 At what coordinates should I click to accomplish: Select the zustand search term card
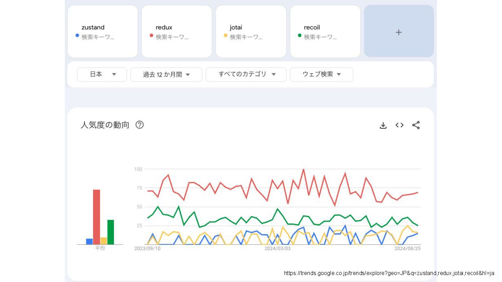click(102, 32)
